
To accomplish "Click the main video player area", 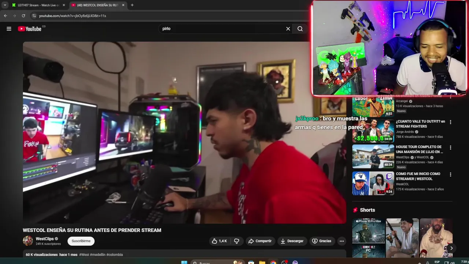I will (x=184, y=132).
